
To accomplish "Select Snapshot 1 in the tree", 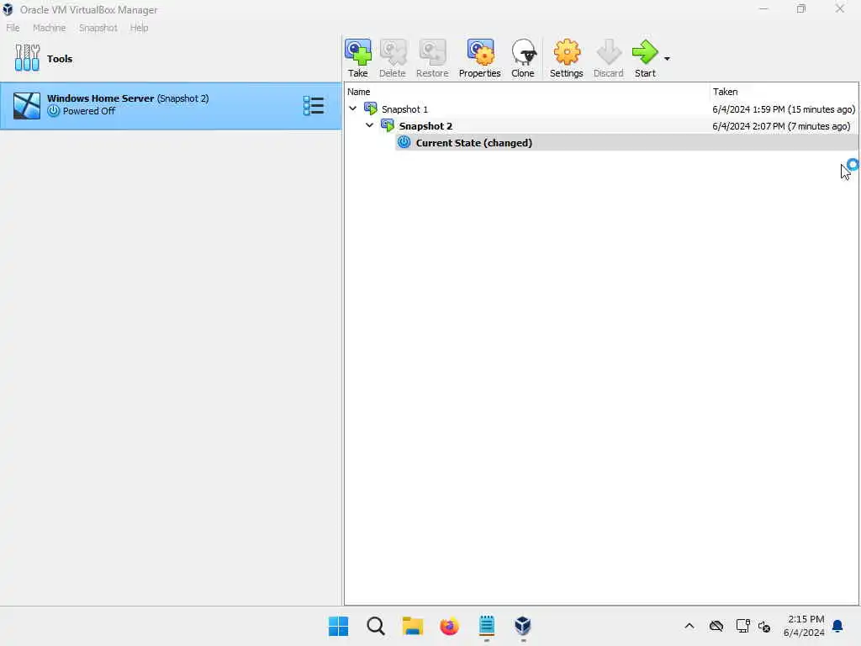I will click(x=404, y=109).
